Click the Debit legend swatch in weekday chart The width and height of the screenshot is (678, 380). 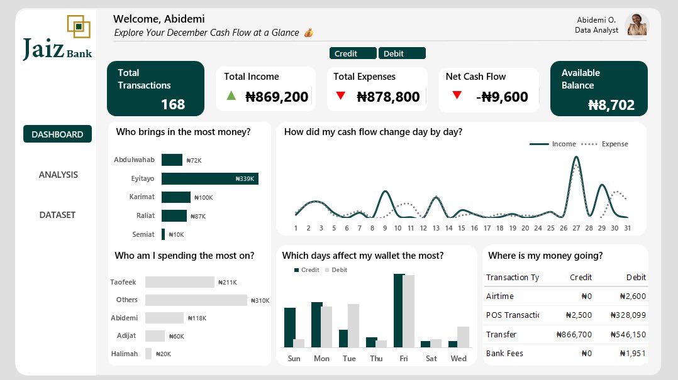pyautogui.click(x=327, y=270)
